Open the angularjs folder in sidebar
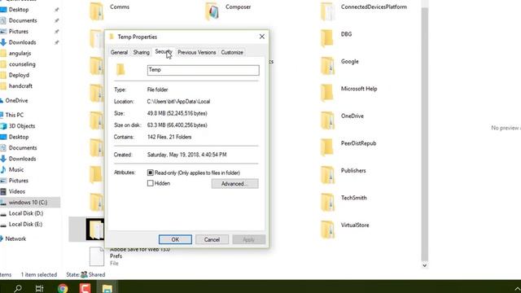This screenshot has width=521, height=293. (x=20, y=53)
